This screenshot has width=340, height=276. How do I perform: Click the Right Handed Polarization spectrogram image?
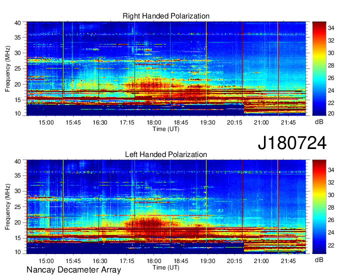click(x=166, y=68)
